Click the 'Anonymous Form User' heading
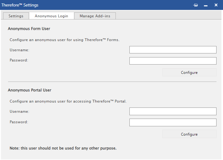 [x=29, y=29]
